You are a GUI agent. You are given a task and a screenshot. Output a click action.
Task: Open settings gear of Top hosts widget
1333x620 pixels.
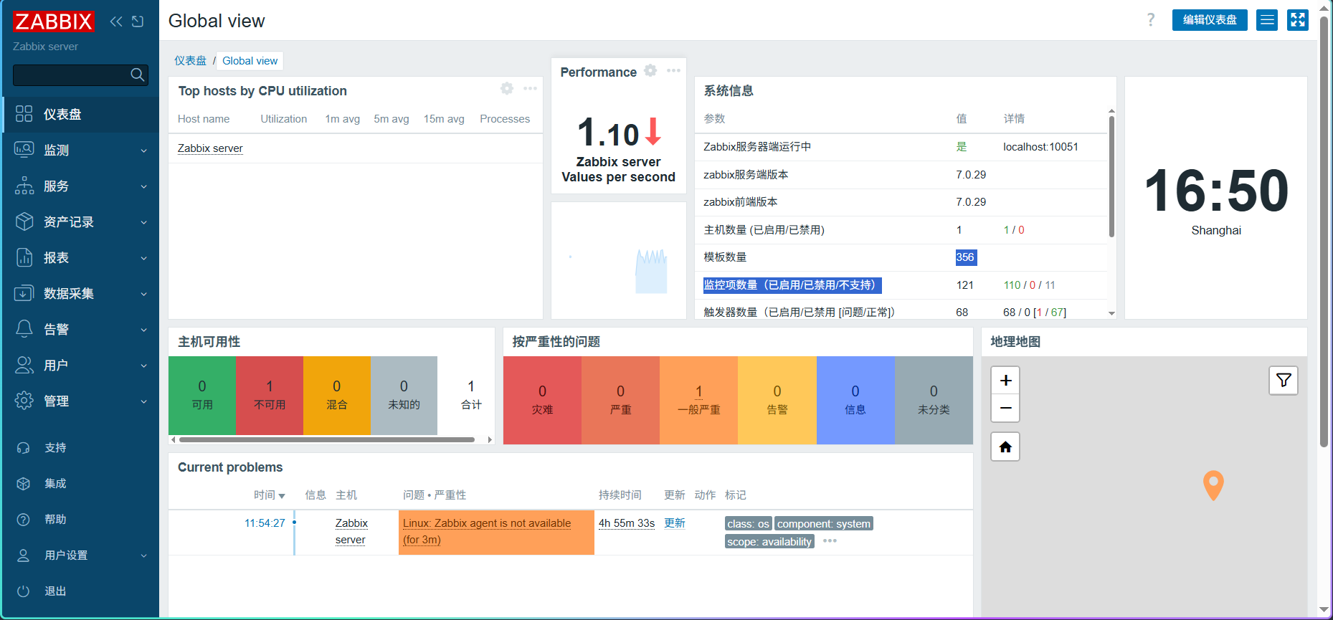pos(507,88)
